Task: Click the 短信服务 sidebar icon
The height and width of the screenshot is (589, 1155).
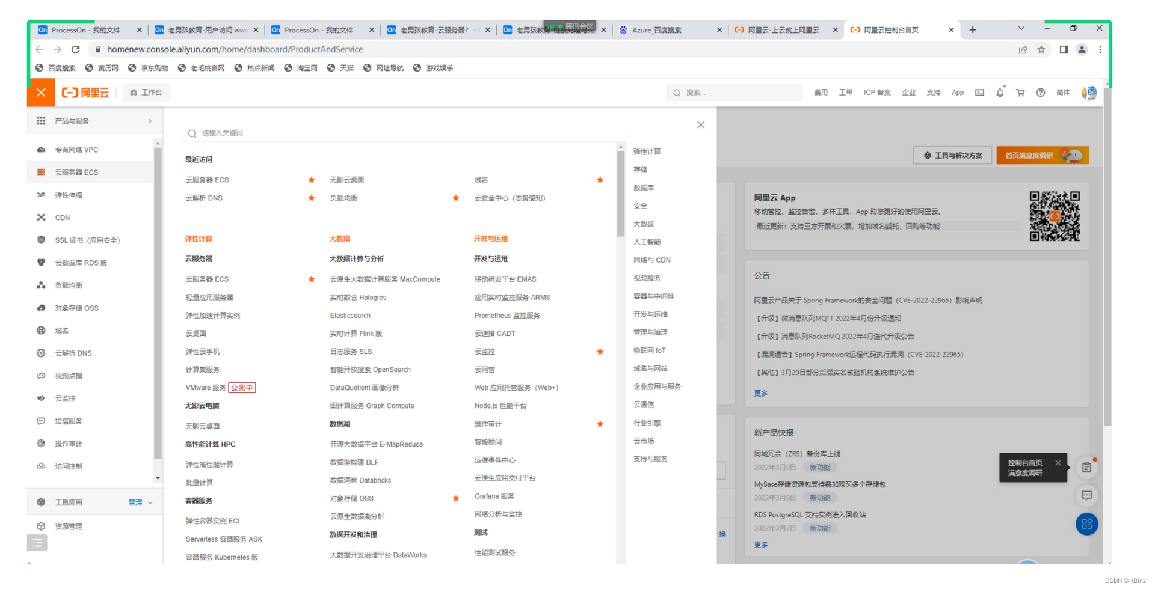Action: pos(41,421)
